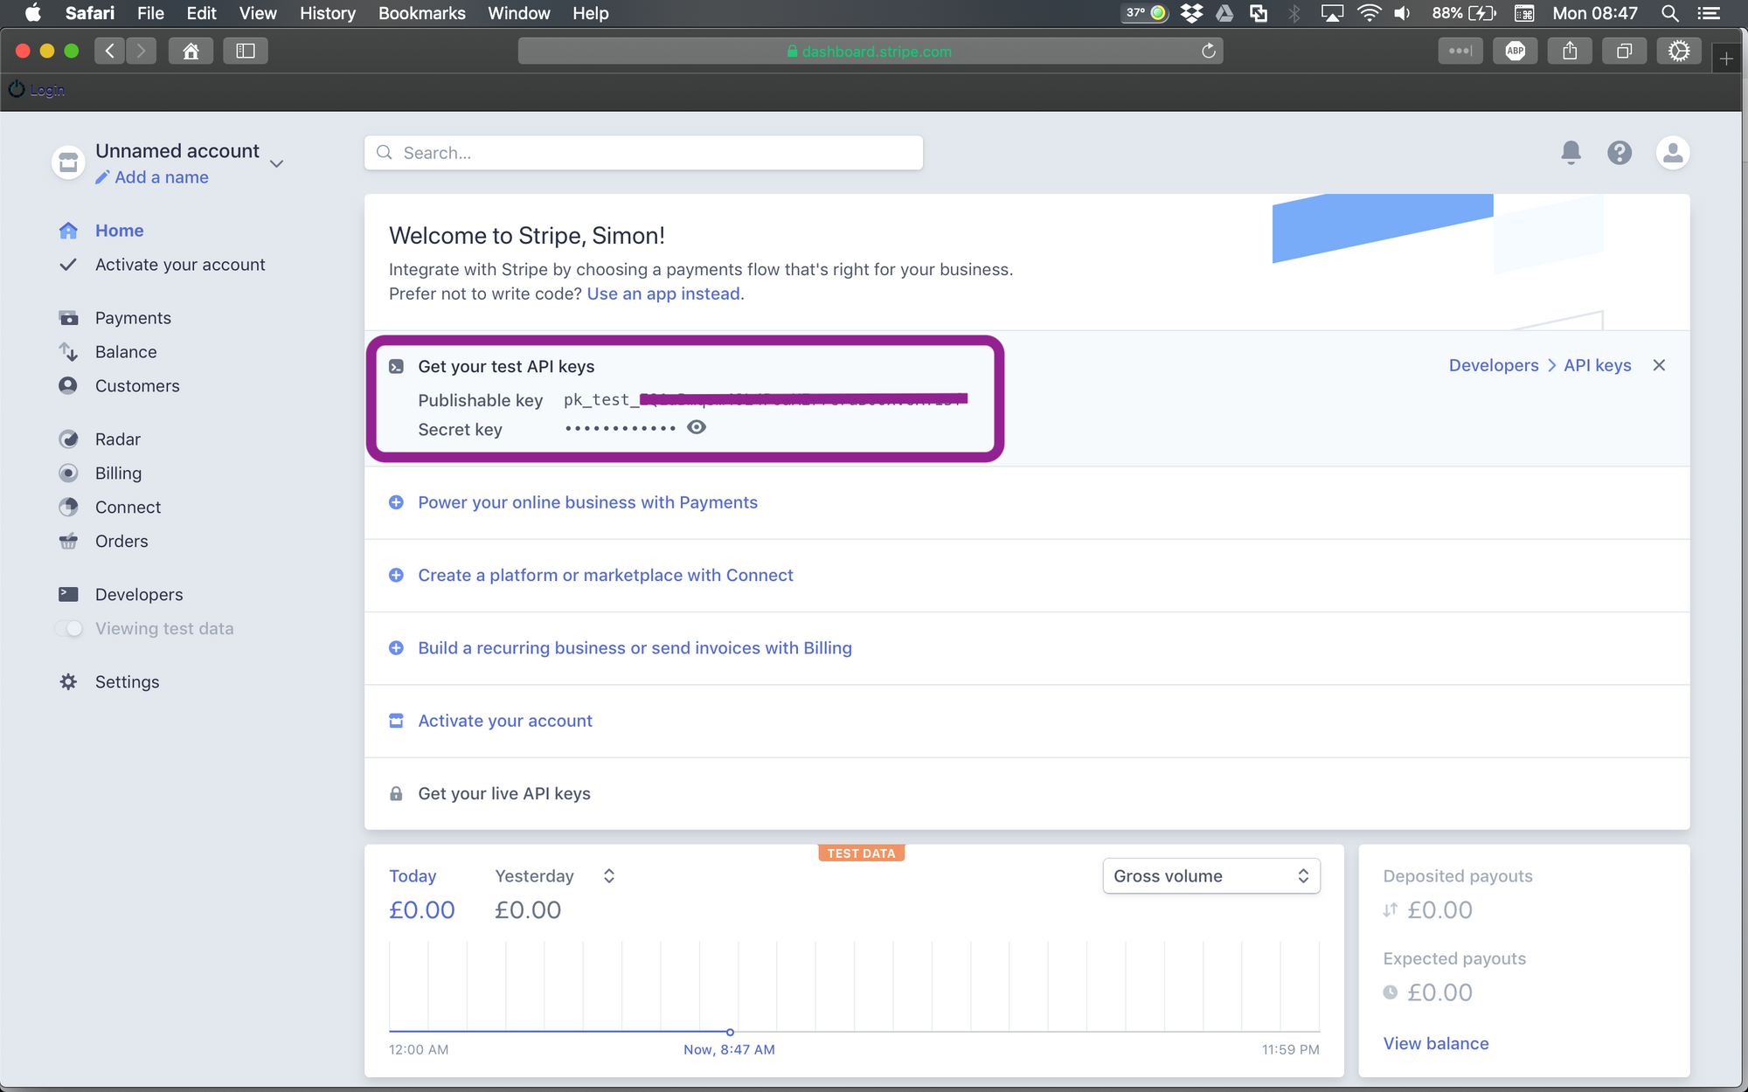The width and height of the screenshot is (1748, 1092).
Task: Toggle the Safari sidebar button
Action: [246, 51]
